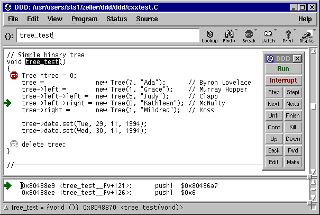Click the Run button

pos(284,69)
